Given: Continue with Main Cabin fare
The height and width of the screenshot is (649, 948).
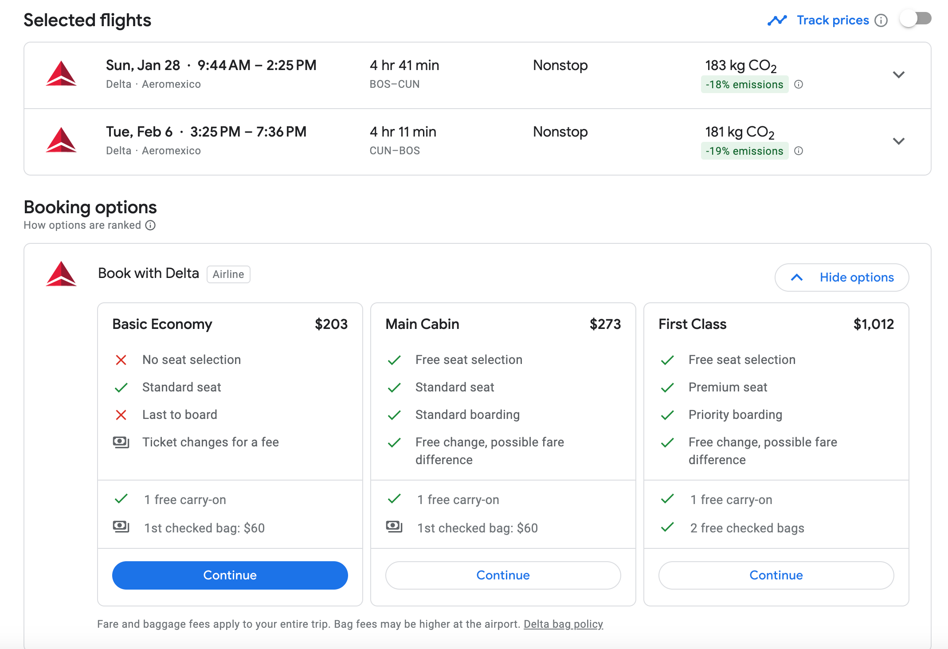Looking at the screenshot, I should tap(503, 575).
